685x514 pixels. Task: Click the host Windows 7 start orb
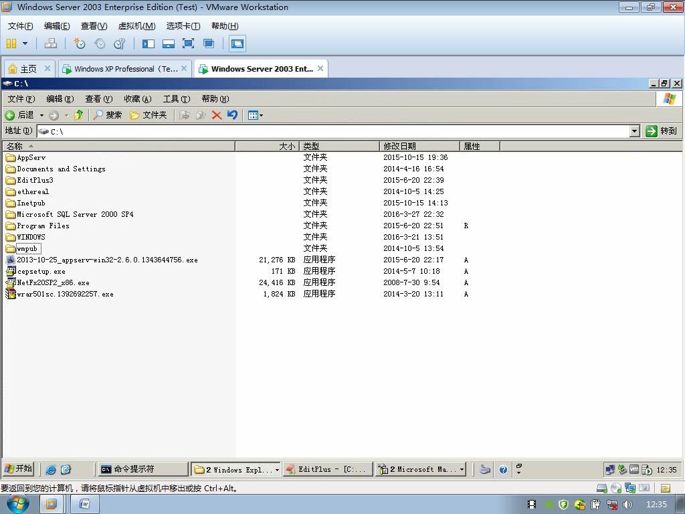[x=17, y=504]
